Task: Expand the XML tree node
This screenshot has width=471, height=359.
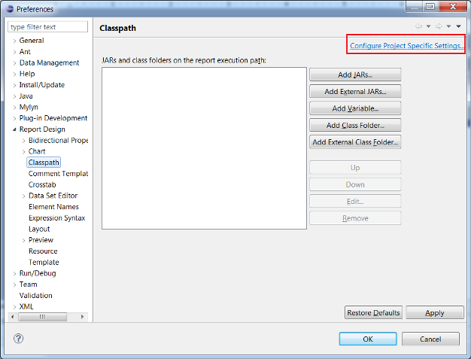Action: (14, 307)
